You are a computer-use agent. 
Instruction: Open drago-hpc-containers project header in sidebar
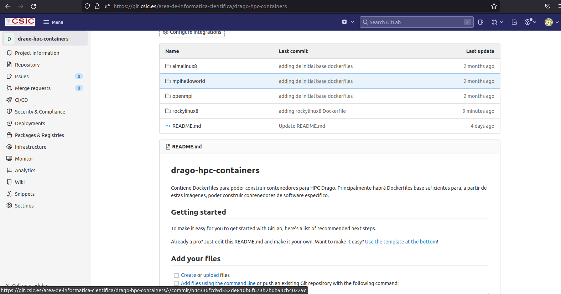[45, 38]
